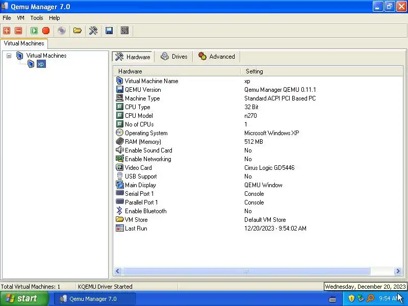This screenshot has width=408, height=306.
Task: Click the Enable Bluetooth icon
Action: [119, 211]
